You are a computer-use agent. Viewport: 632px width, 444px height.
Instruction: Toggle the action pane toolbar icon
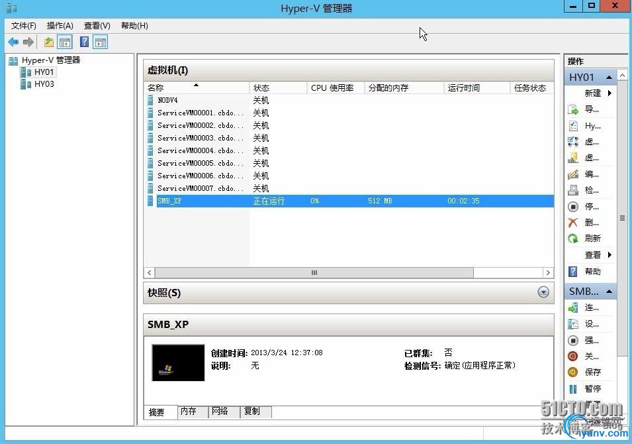(x=101, y=42)
